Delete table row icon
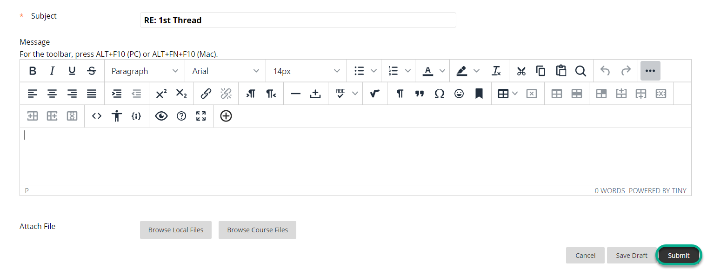The width and height of the screenshot is (707, 270). pyautogui.click(x=661, y=94)
